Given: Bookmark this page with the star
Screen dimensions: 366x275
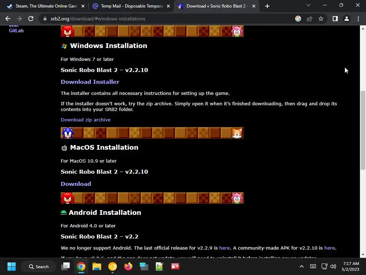Looking at the screenshot, I should pyautogui.click(x=321, y=19).
